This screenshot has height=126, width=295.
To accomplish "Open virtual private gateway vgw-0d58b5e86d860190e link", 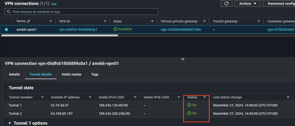I will (181, 29).
